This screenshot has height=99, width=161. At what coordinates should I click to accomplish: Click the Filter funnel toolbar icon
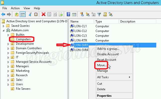click(99, 14)
